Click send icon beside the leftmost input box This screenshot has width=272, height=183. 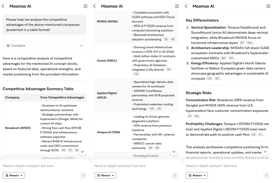point(83,175)
